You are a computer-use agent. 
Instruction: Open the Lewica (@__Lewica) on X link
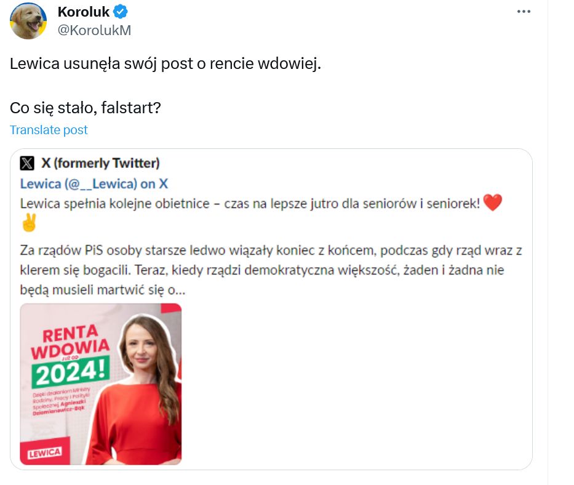click(94, 184)
